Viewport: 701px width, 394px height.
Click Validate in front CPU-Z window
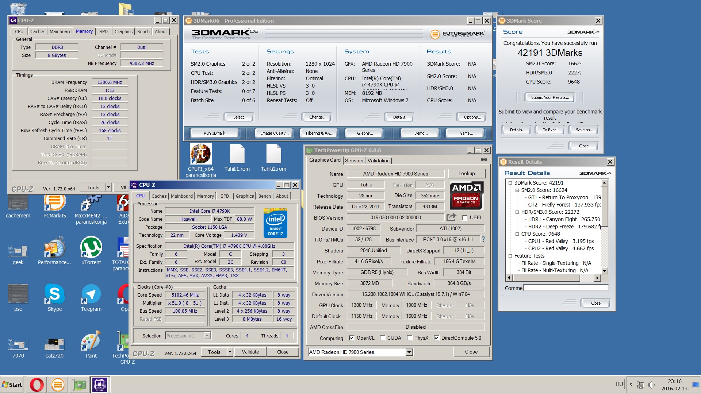click(x=250, y=352)
